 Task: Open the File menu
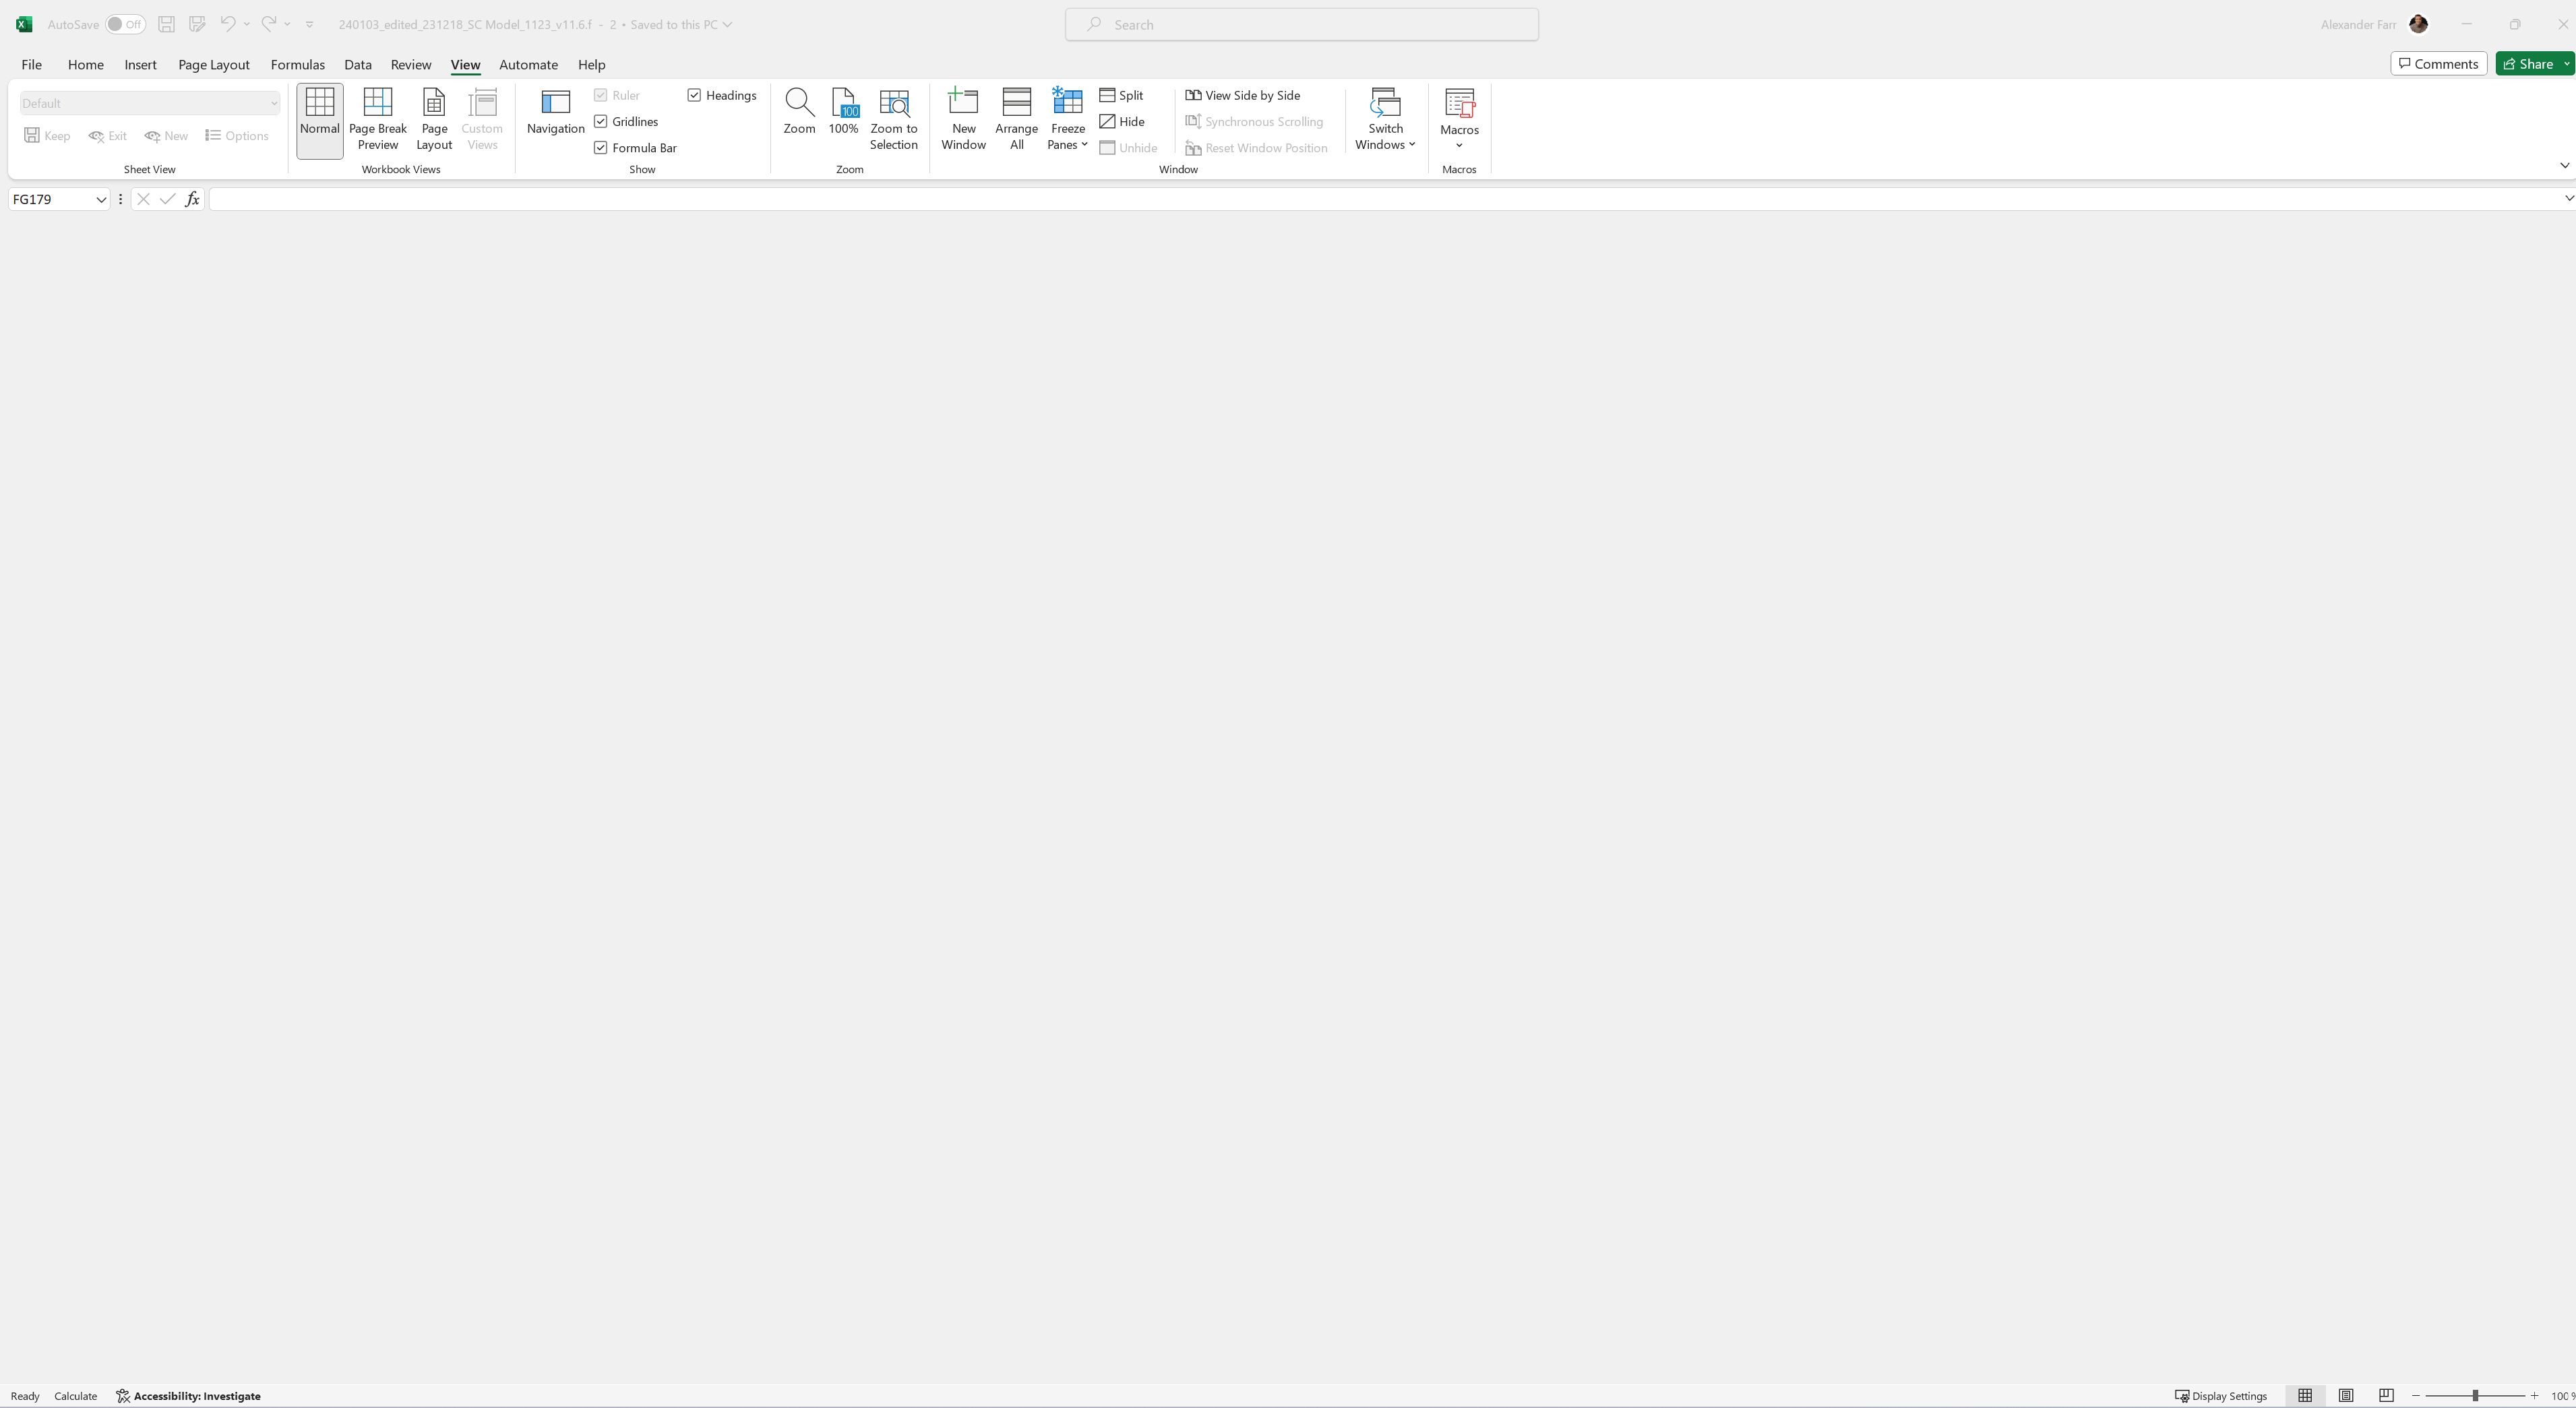point(31,64)
